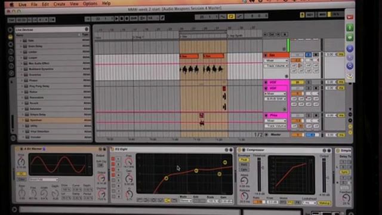Click the Master track name
Screen dimensions: 382x215
tap(276, 134)
